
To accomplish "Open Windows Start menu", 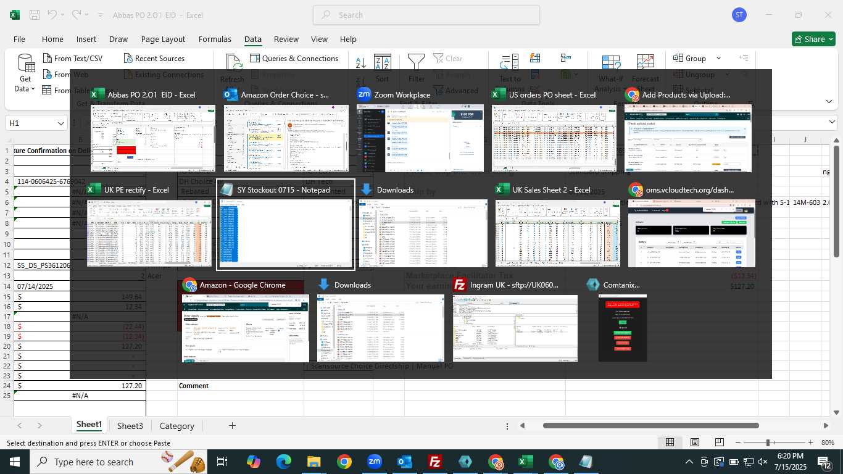I will 14,462.
